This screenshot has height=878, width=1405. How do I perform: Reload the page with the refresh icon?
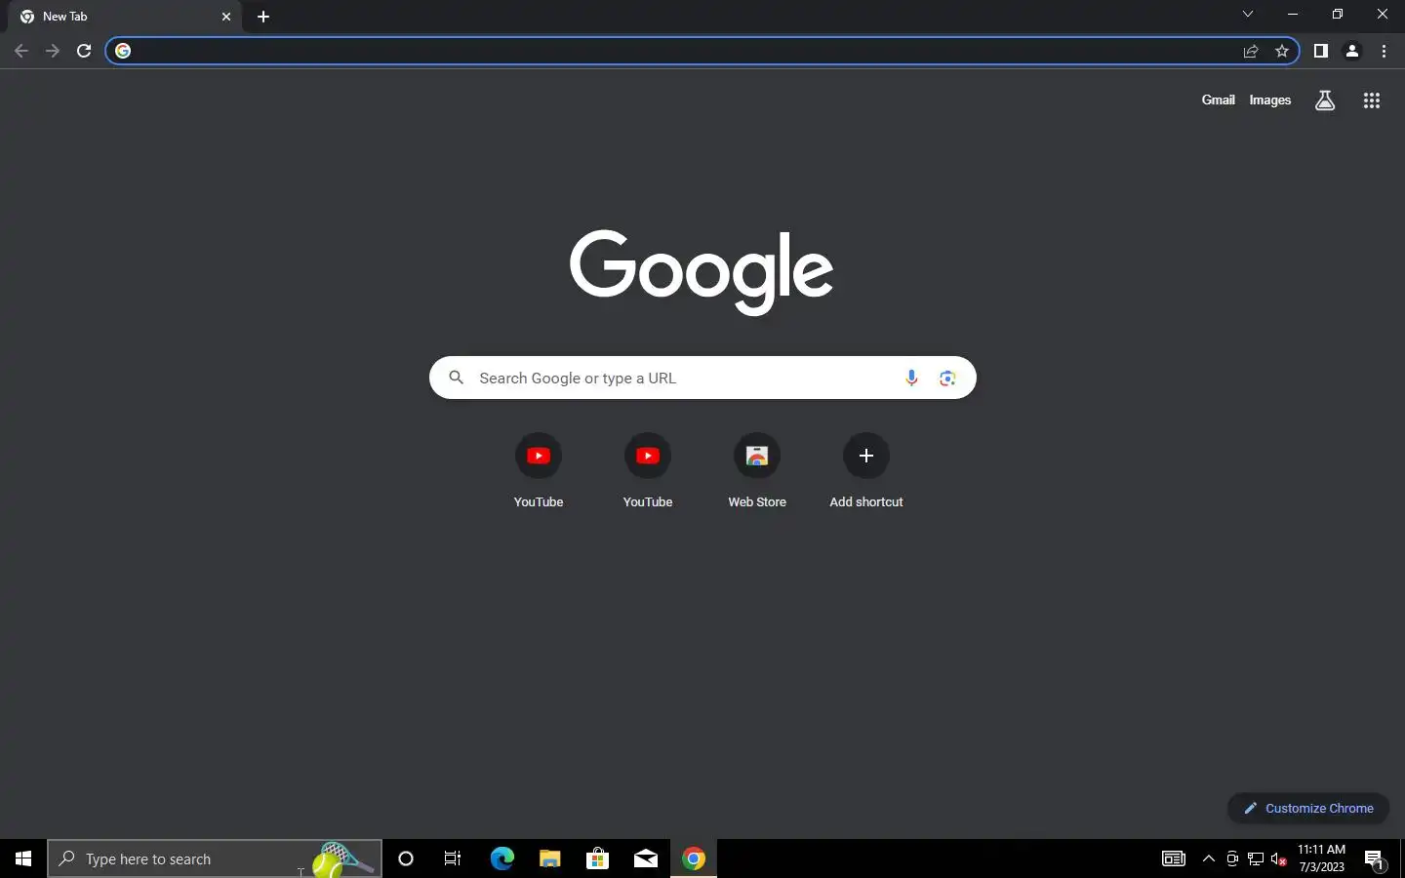click(84, 51)
